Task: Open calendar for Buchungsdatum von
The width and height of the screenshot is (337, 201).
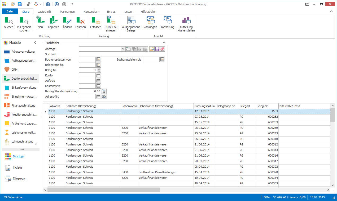Action: point(98,60)
